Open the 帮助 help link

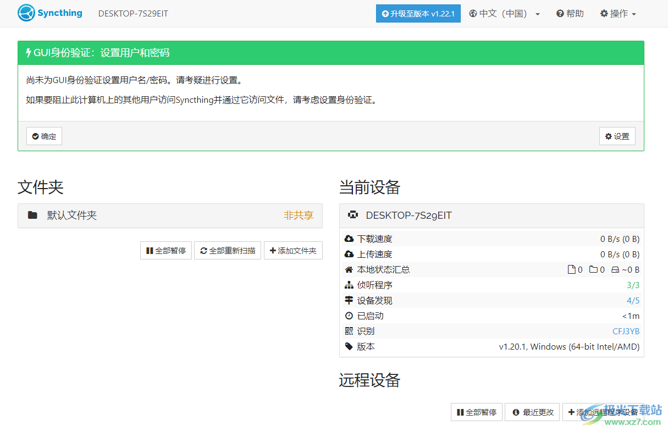570,14
